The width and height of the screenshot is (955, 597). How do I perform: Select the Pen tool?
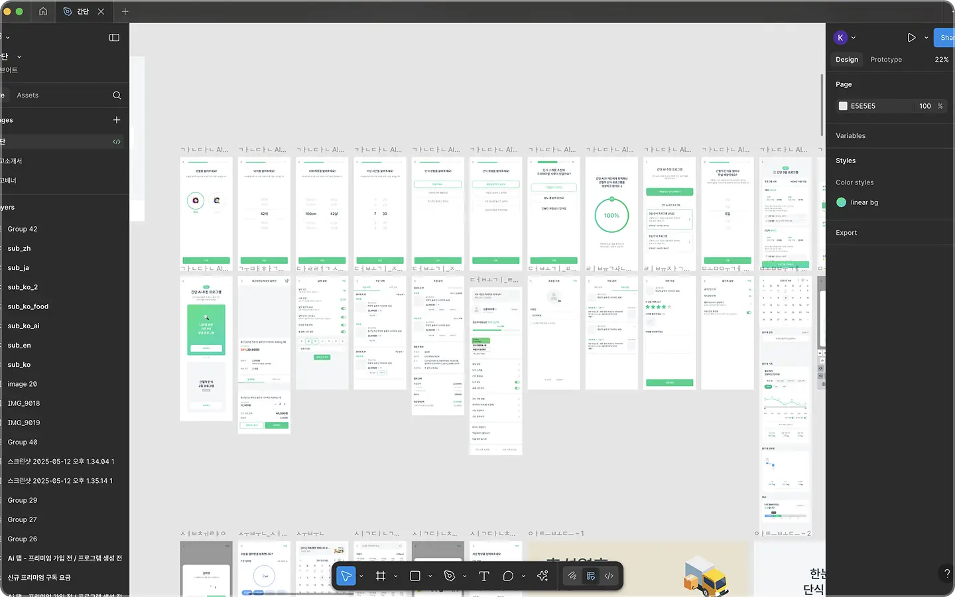tap(450, 576)
